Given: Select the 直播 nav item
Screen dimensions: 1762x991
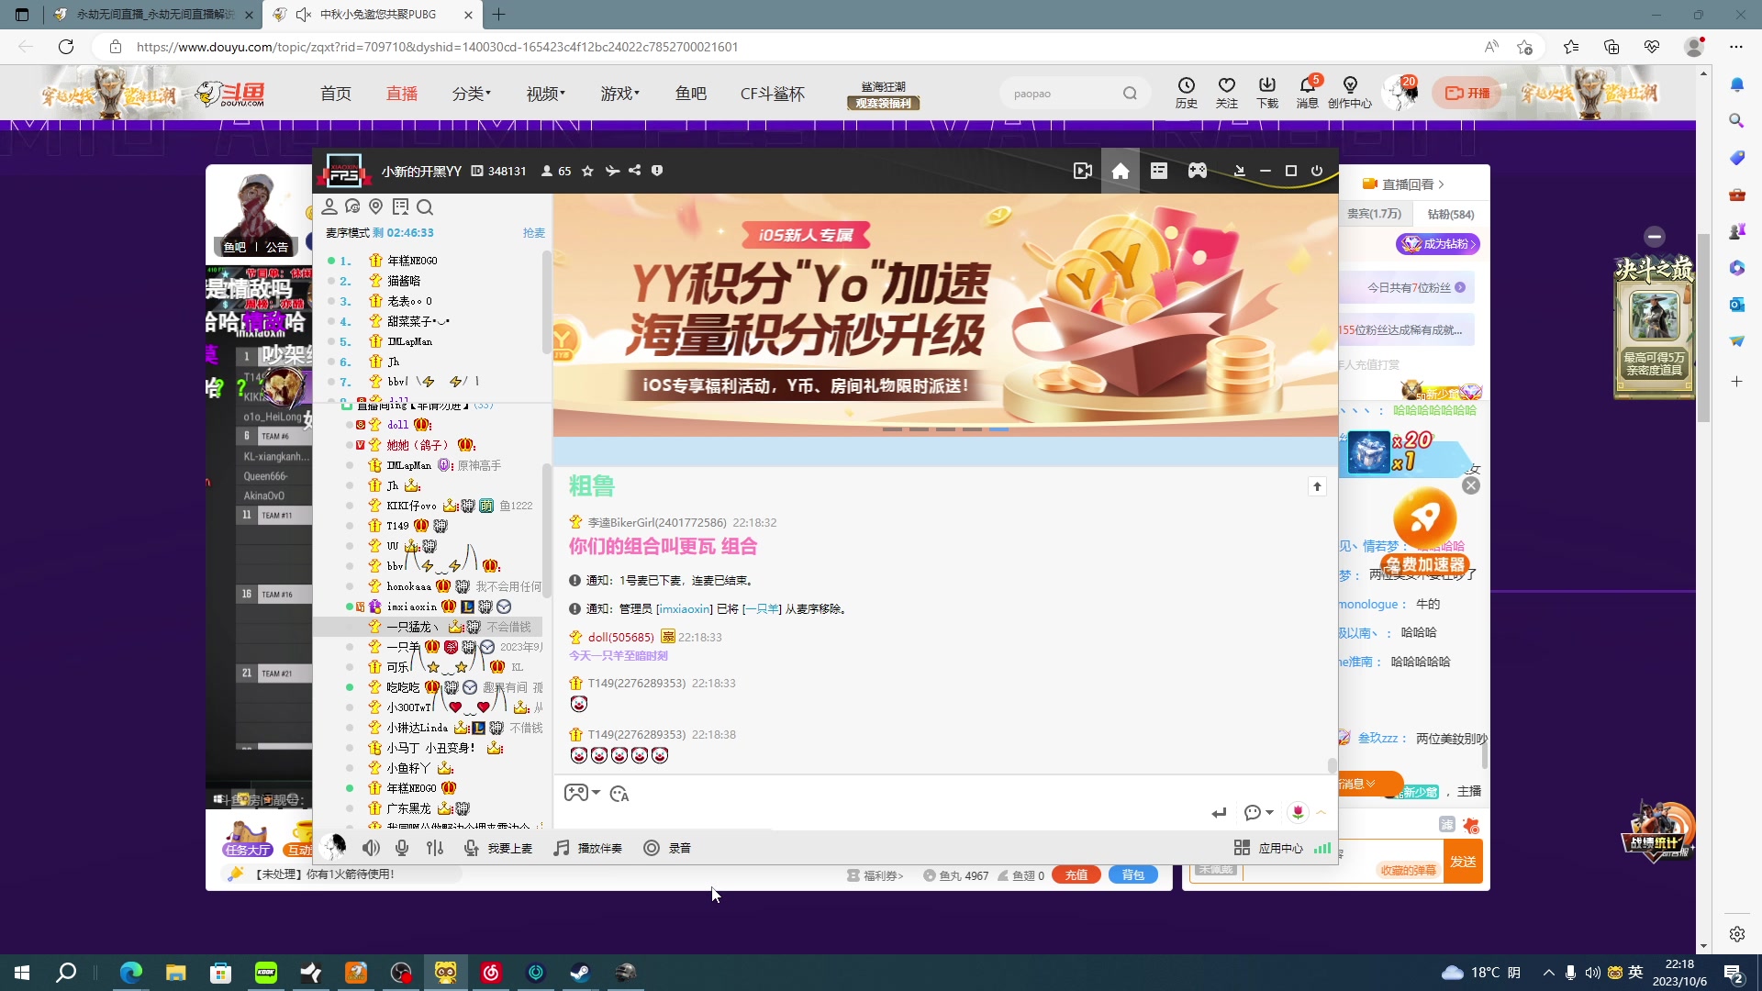Looking at the screenshot, I should (402, 94).
